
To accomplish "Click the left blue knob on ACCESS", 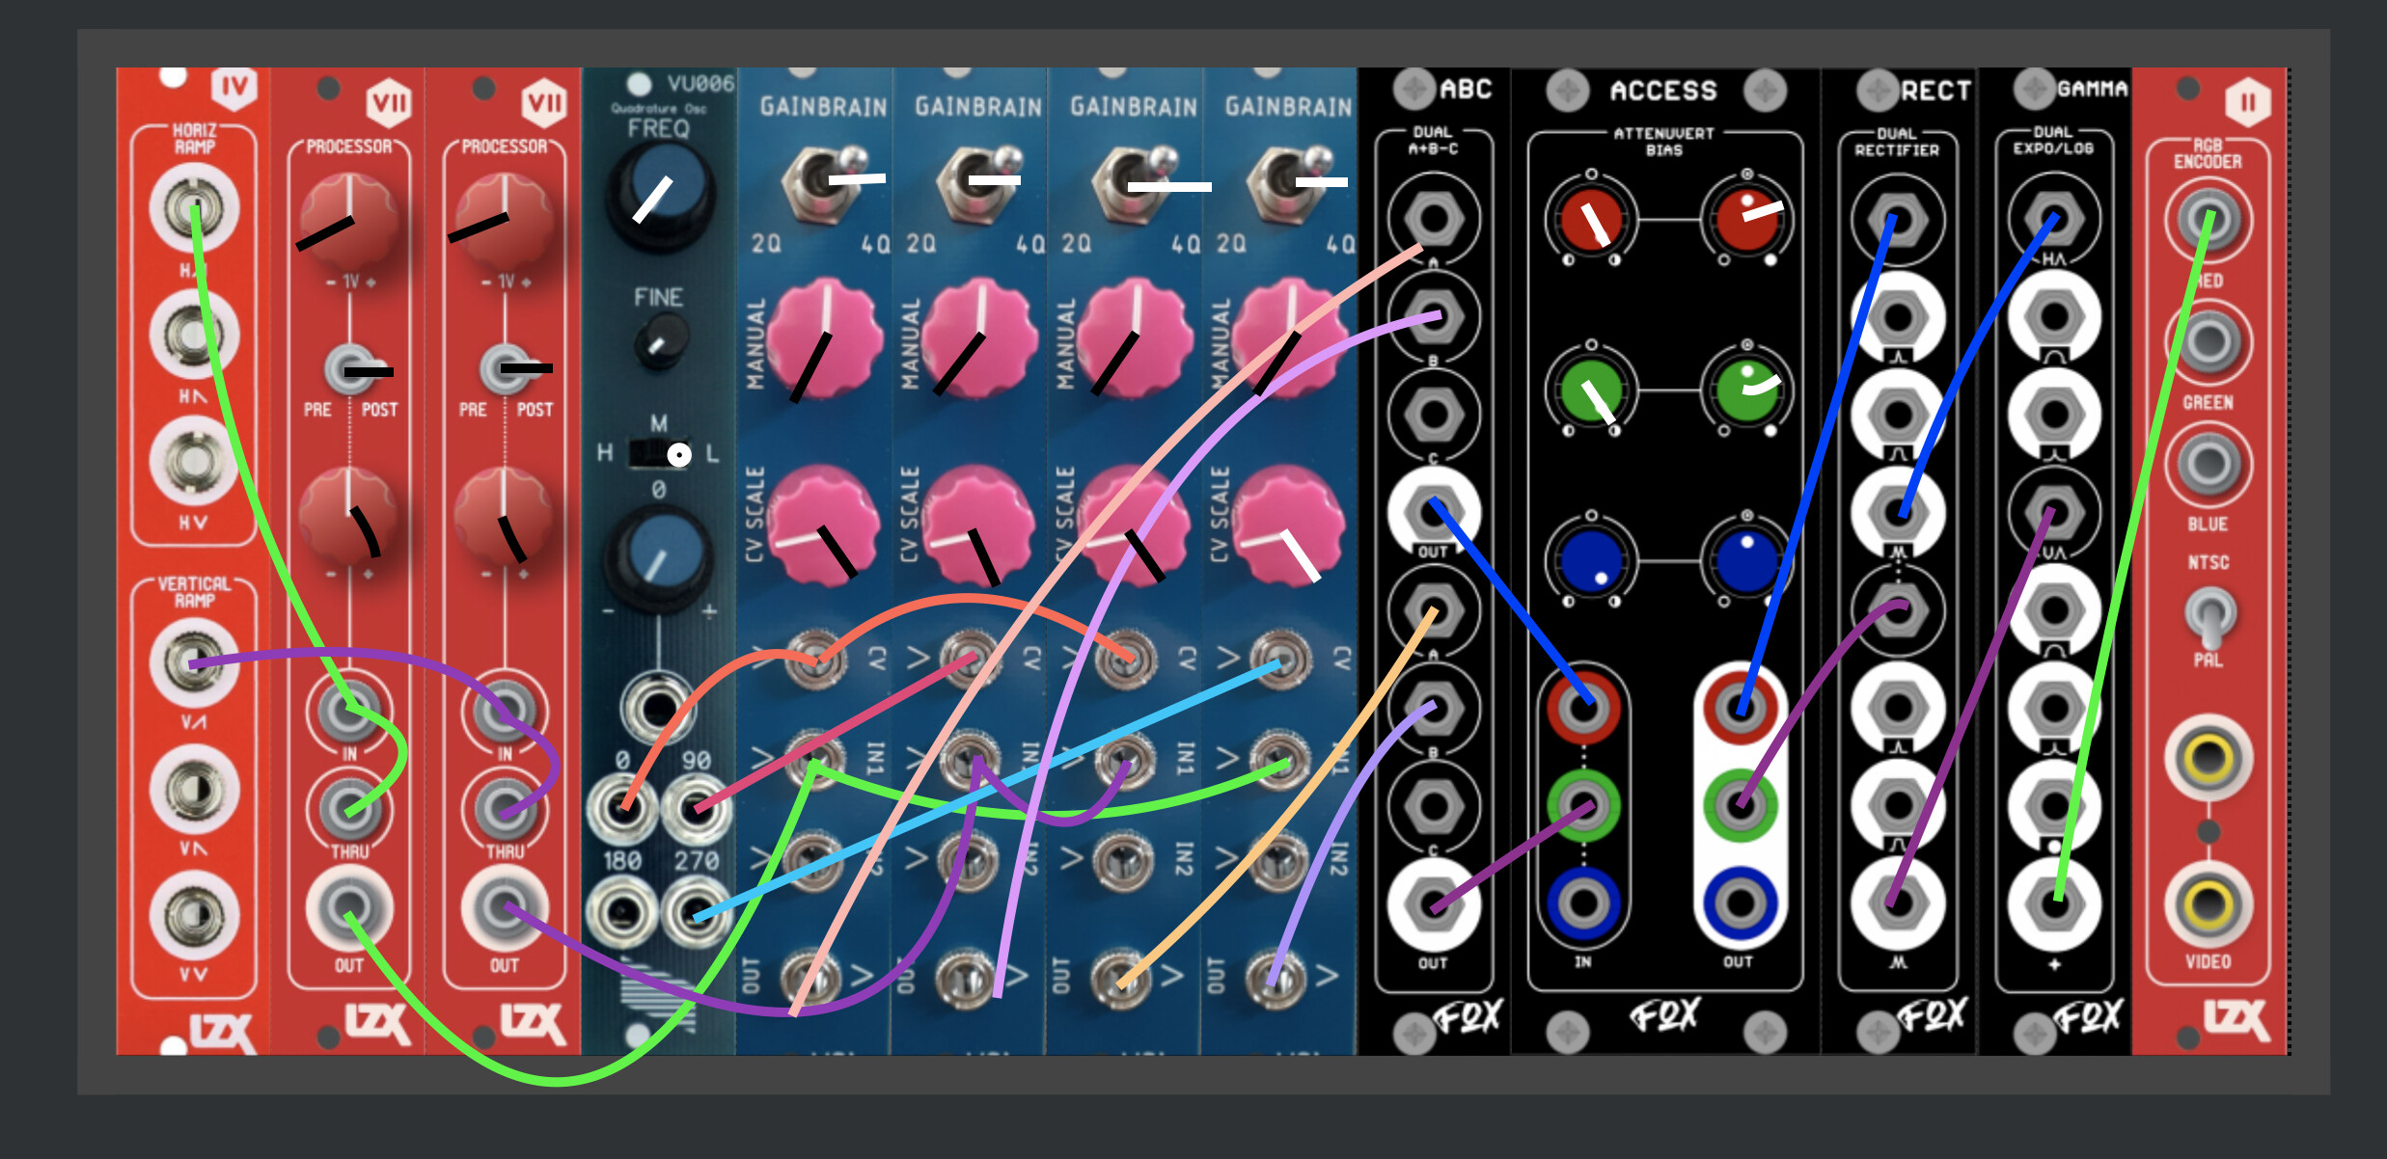I will [x=1591, y=561].
